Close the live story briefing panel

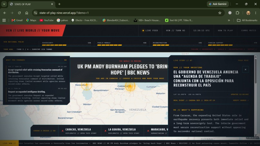[x=245, y=70]
